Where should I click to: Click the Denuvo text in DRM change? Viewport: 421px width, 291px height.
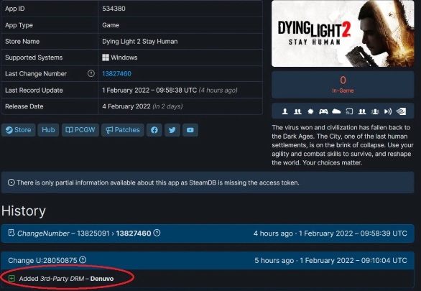pos(102,279)
